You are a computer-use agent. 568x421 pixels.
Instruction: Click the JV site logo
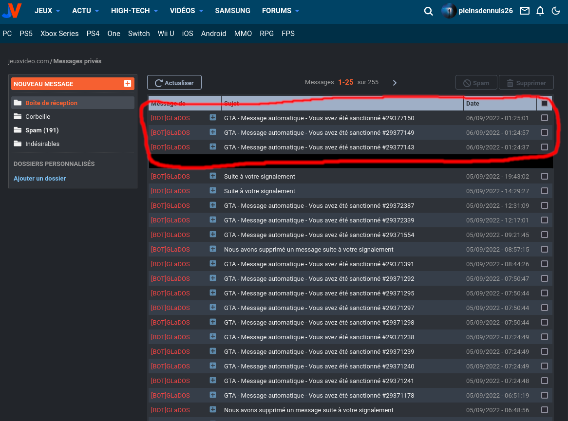pos(12,11)
